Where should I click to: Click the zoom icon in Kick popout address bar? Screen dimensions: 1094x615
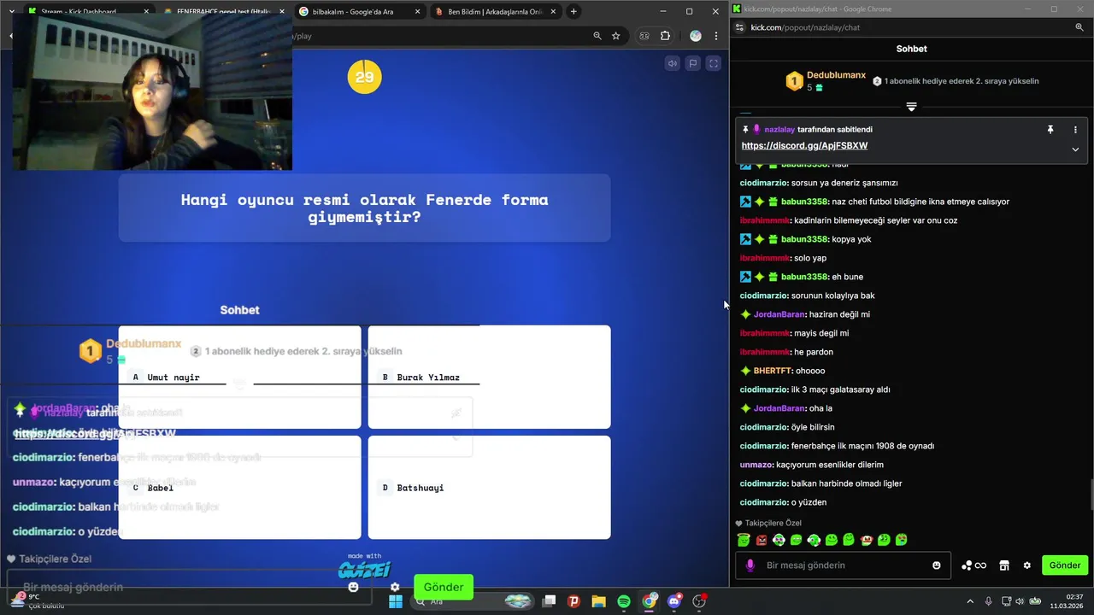click(1079, 27)
